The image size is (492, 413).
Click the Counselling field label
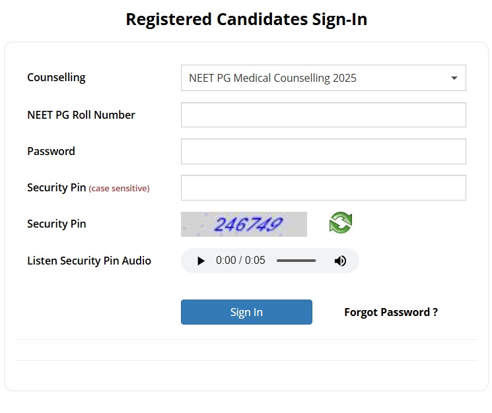point(56,77)
